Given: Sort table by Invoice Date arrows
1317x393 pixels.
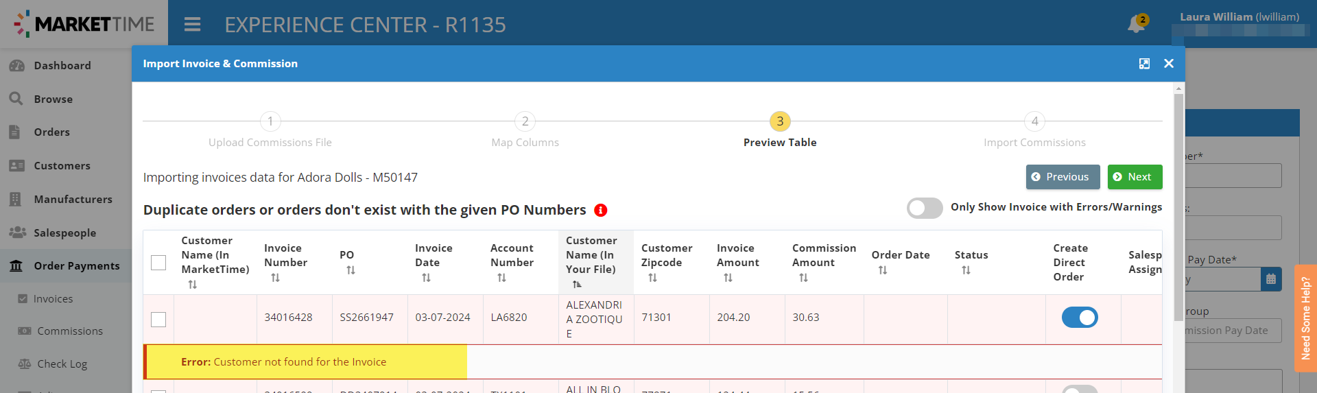Looking at the screenshot, I should pos(426,278).
